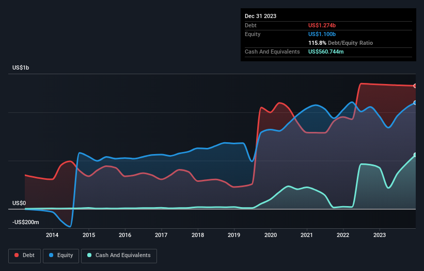Screen dimensions: 424x271
Task: Click the tooltip Debt row label
Action: (x=250, y=25)
